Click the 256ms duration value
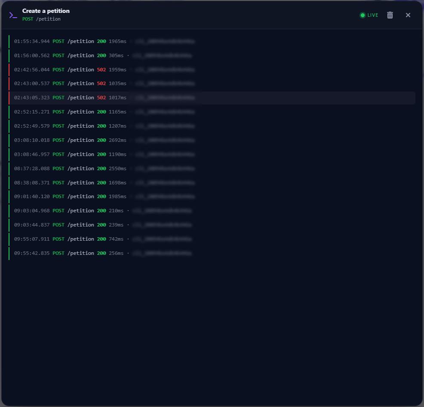This screenshot has width=424, height=407. (116, 253)
